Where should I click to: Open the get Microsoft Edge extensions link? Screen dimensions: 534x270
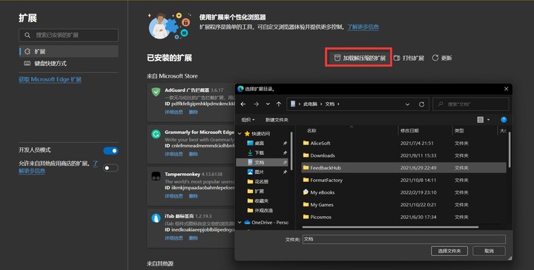point(50,79)
